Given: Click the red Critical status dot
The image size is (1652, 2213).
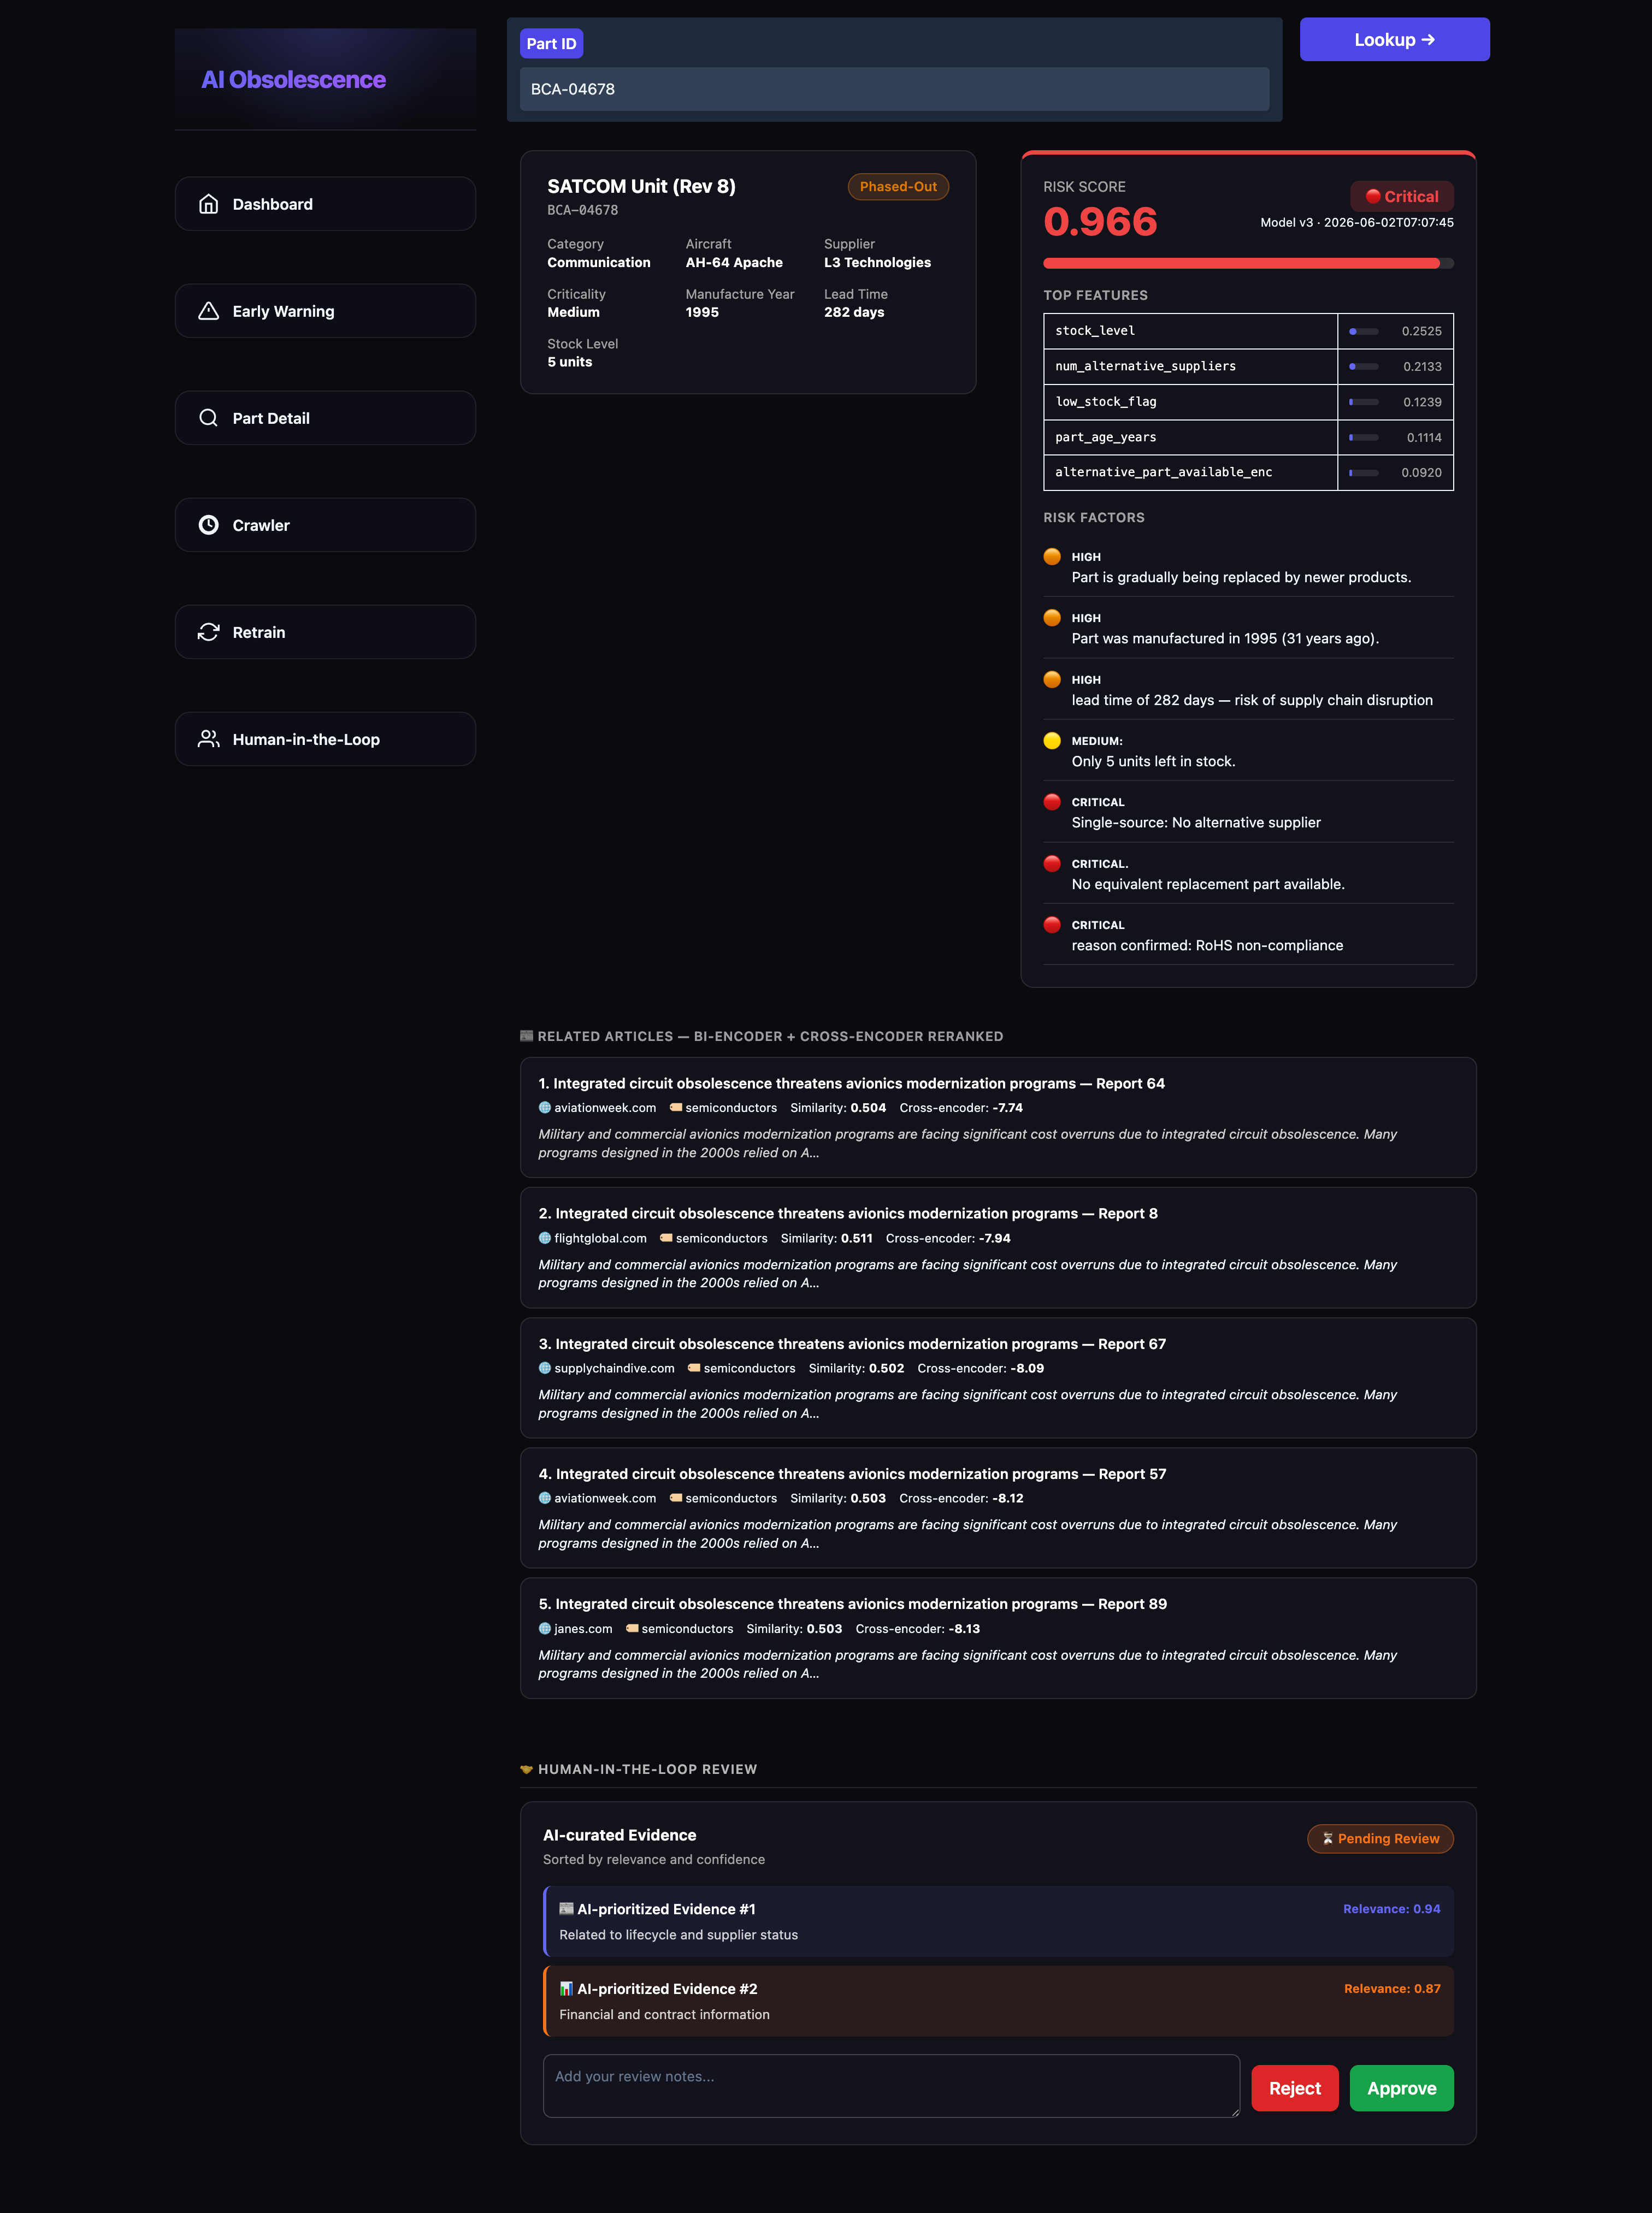Looking at the screenshot, I should 1373,196.
